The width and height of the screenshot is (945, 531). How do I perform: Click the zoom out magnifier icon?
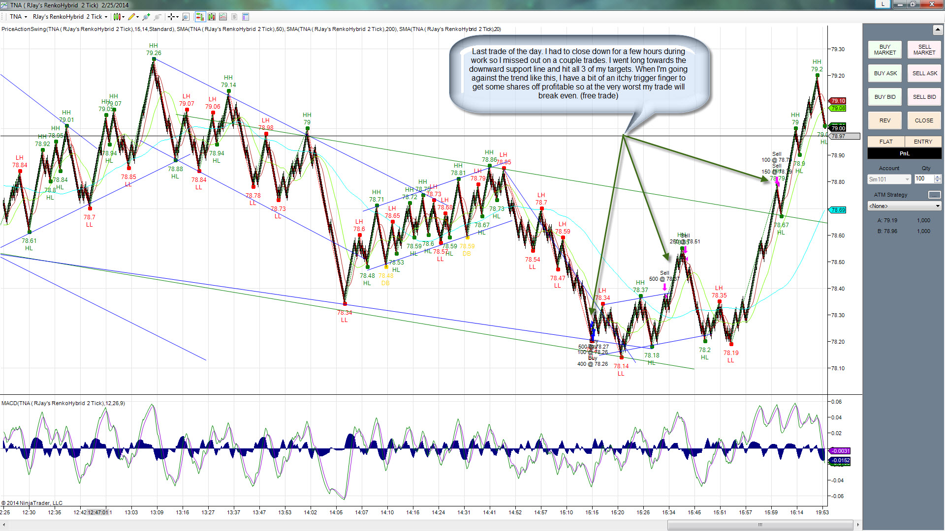[x=157, y=17]
